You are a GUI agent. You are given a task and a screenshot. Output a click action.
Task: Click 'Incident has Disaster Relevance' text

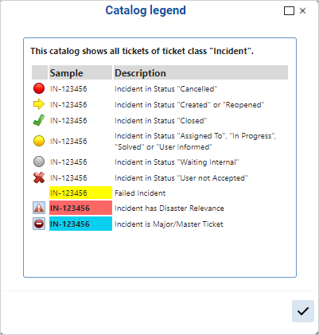coord(169,208)
